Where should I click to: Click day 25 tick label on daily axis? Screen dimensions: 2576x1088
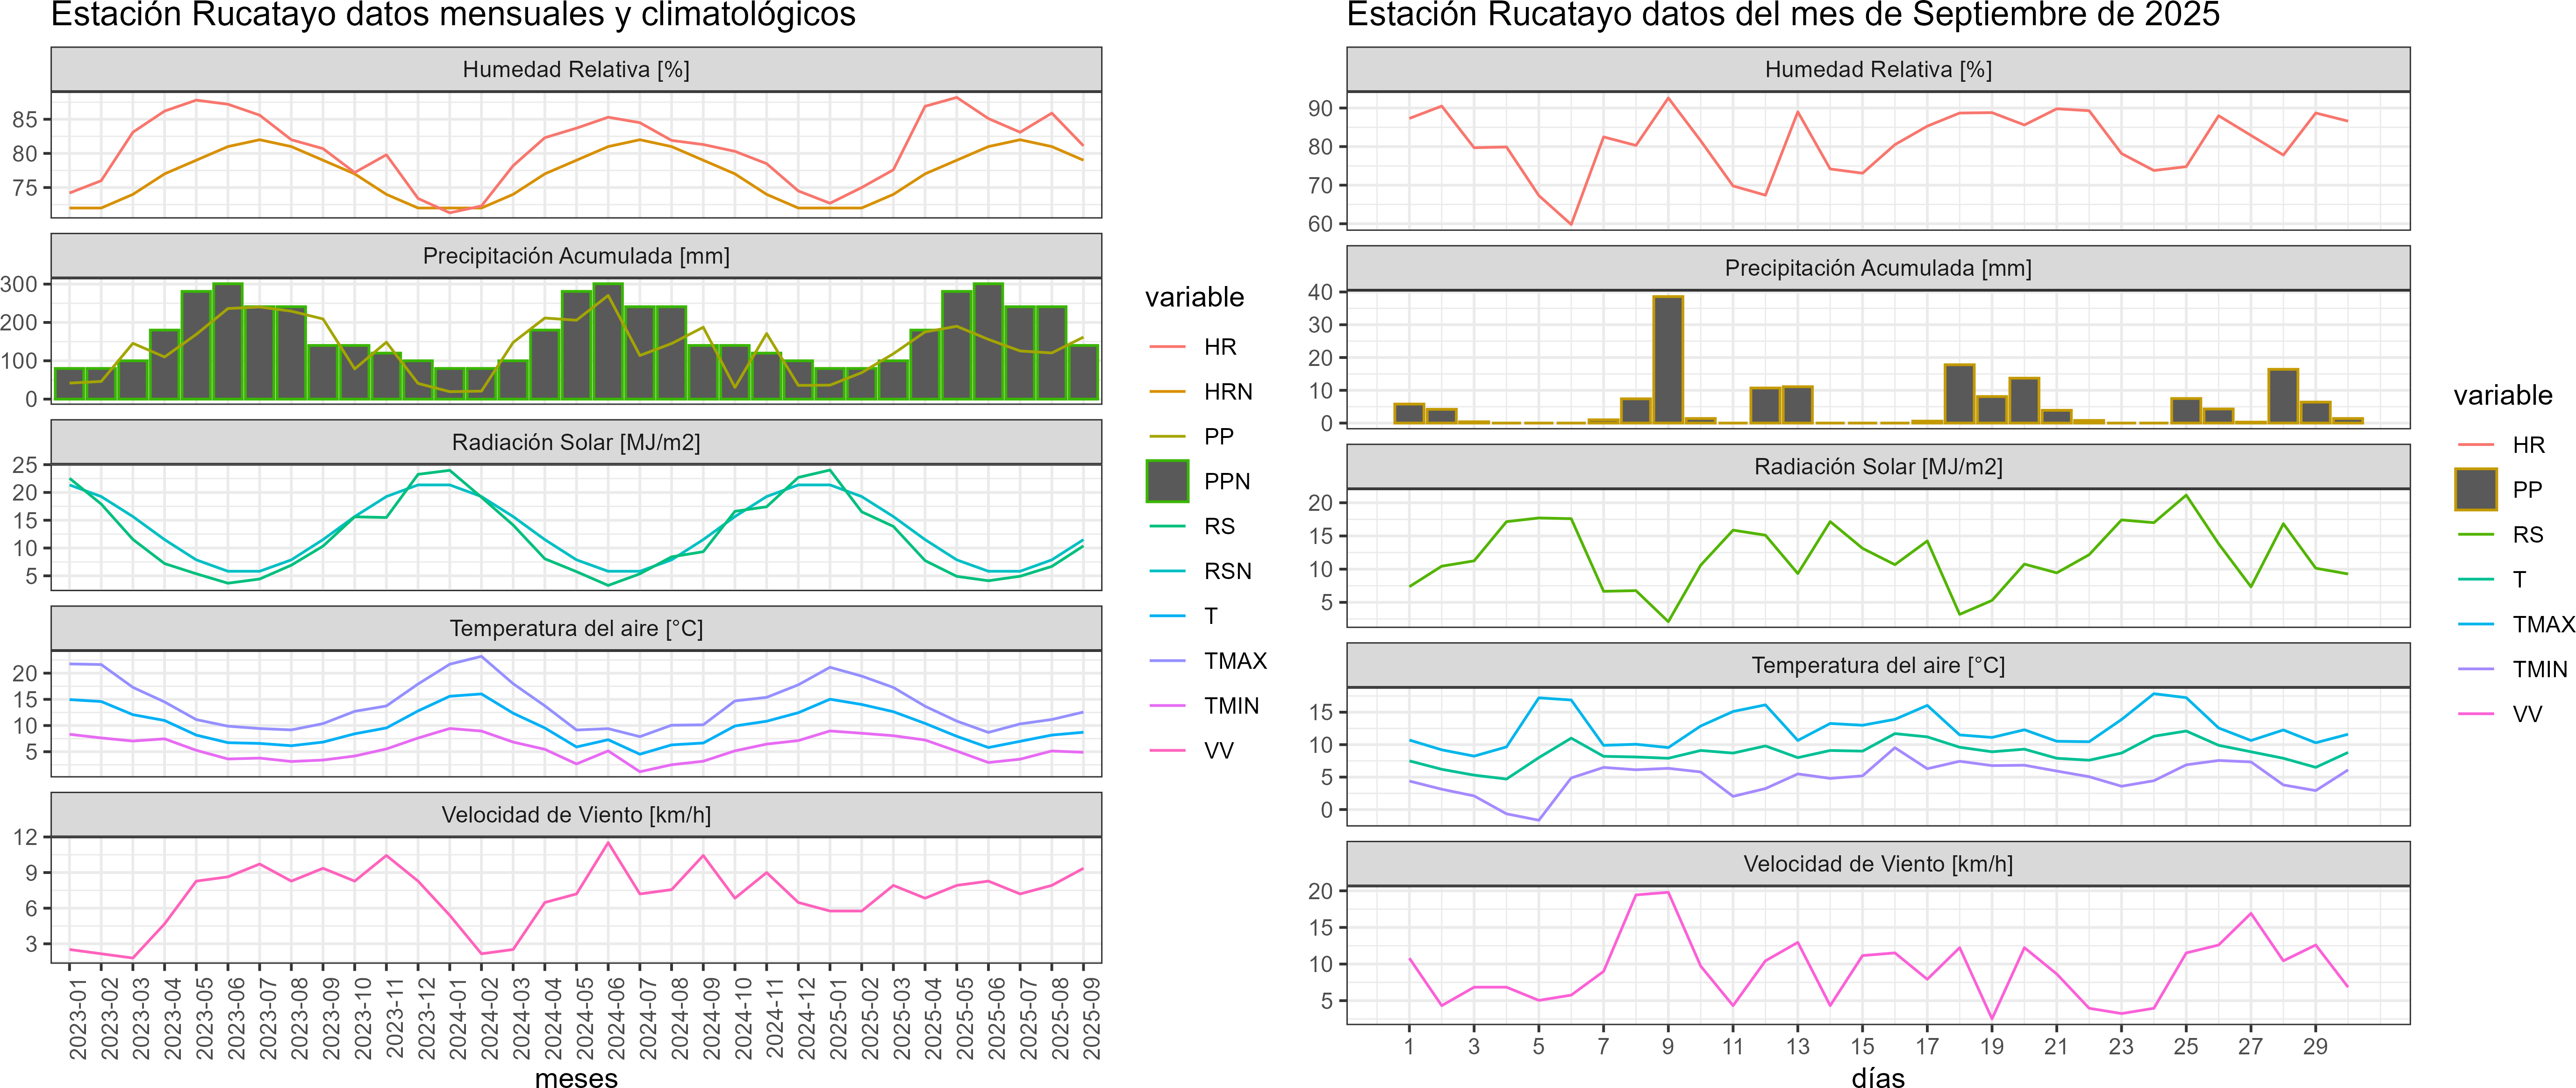coord(2185,1046)
